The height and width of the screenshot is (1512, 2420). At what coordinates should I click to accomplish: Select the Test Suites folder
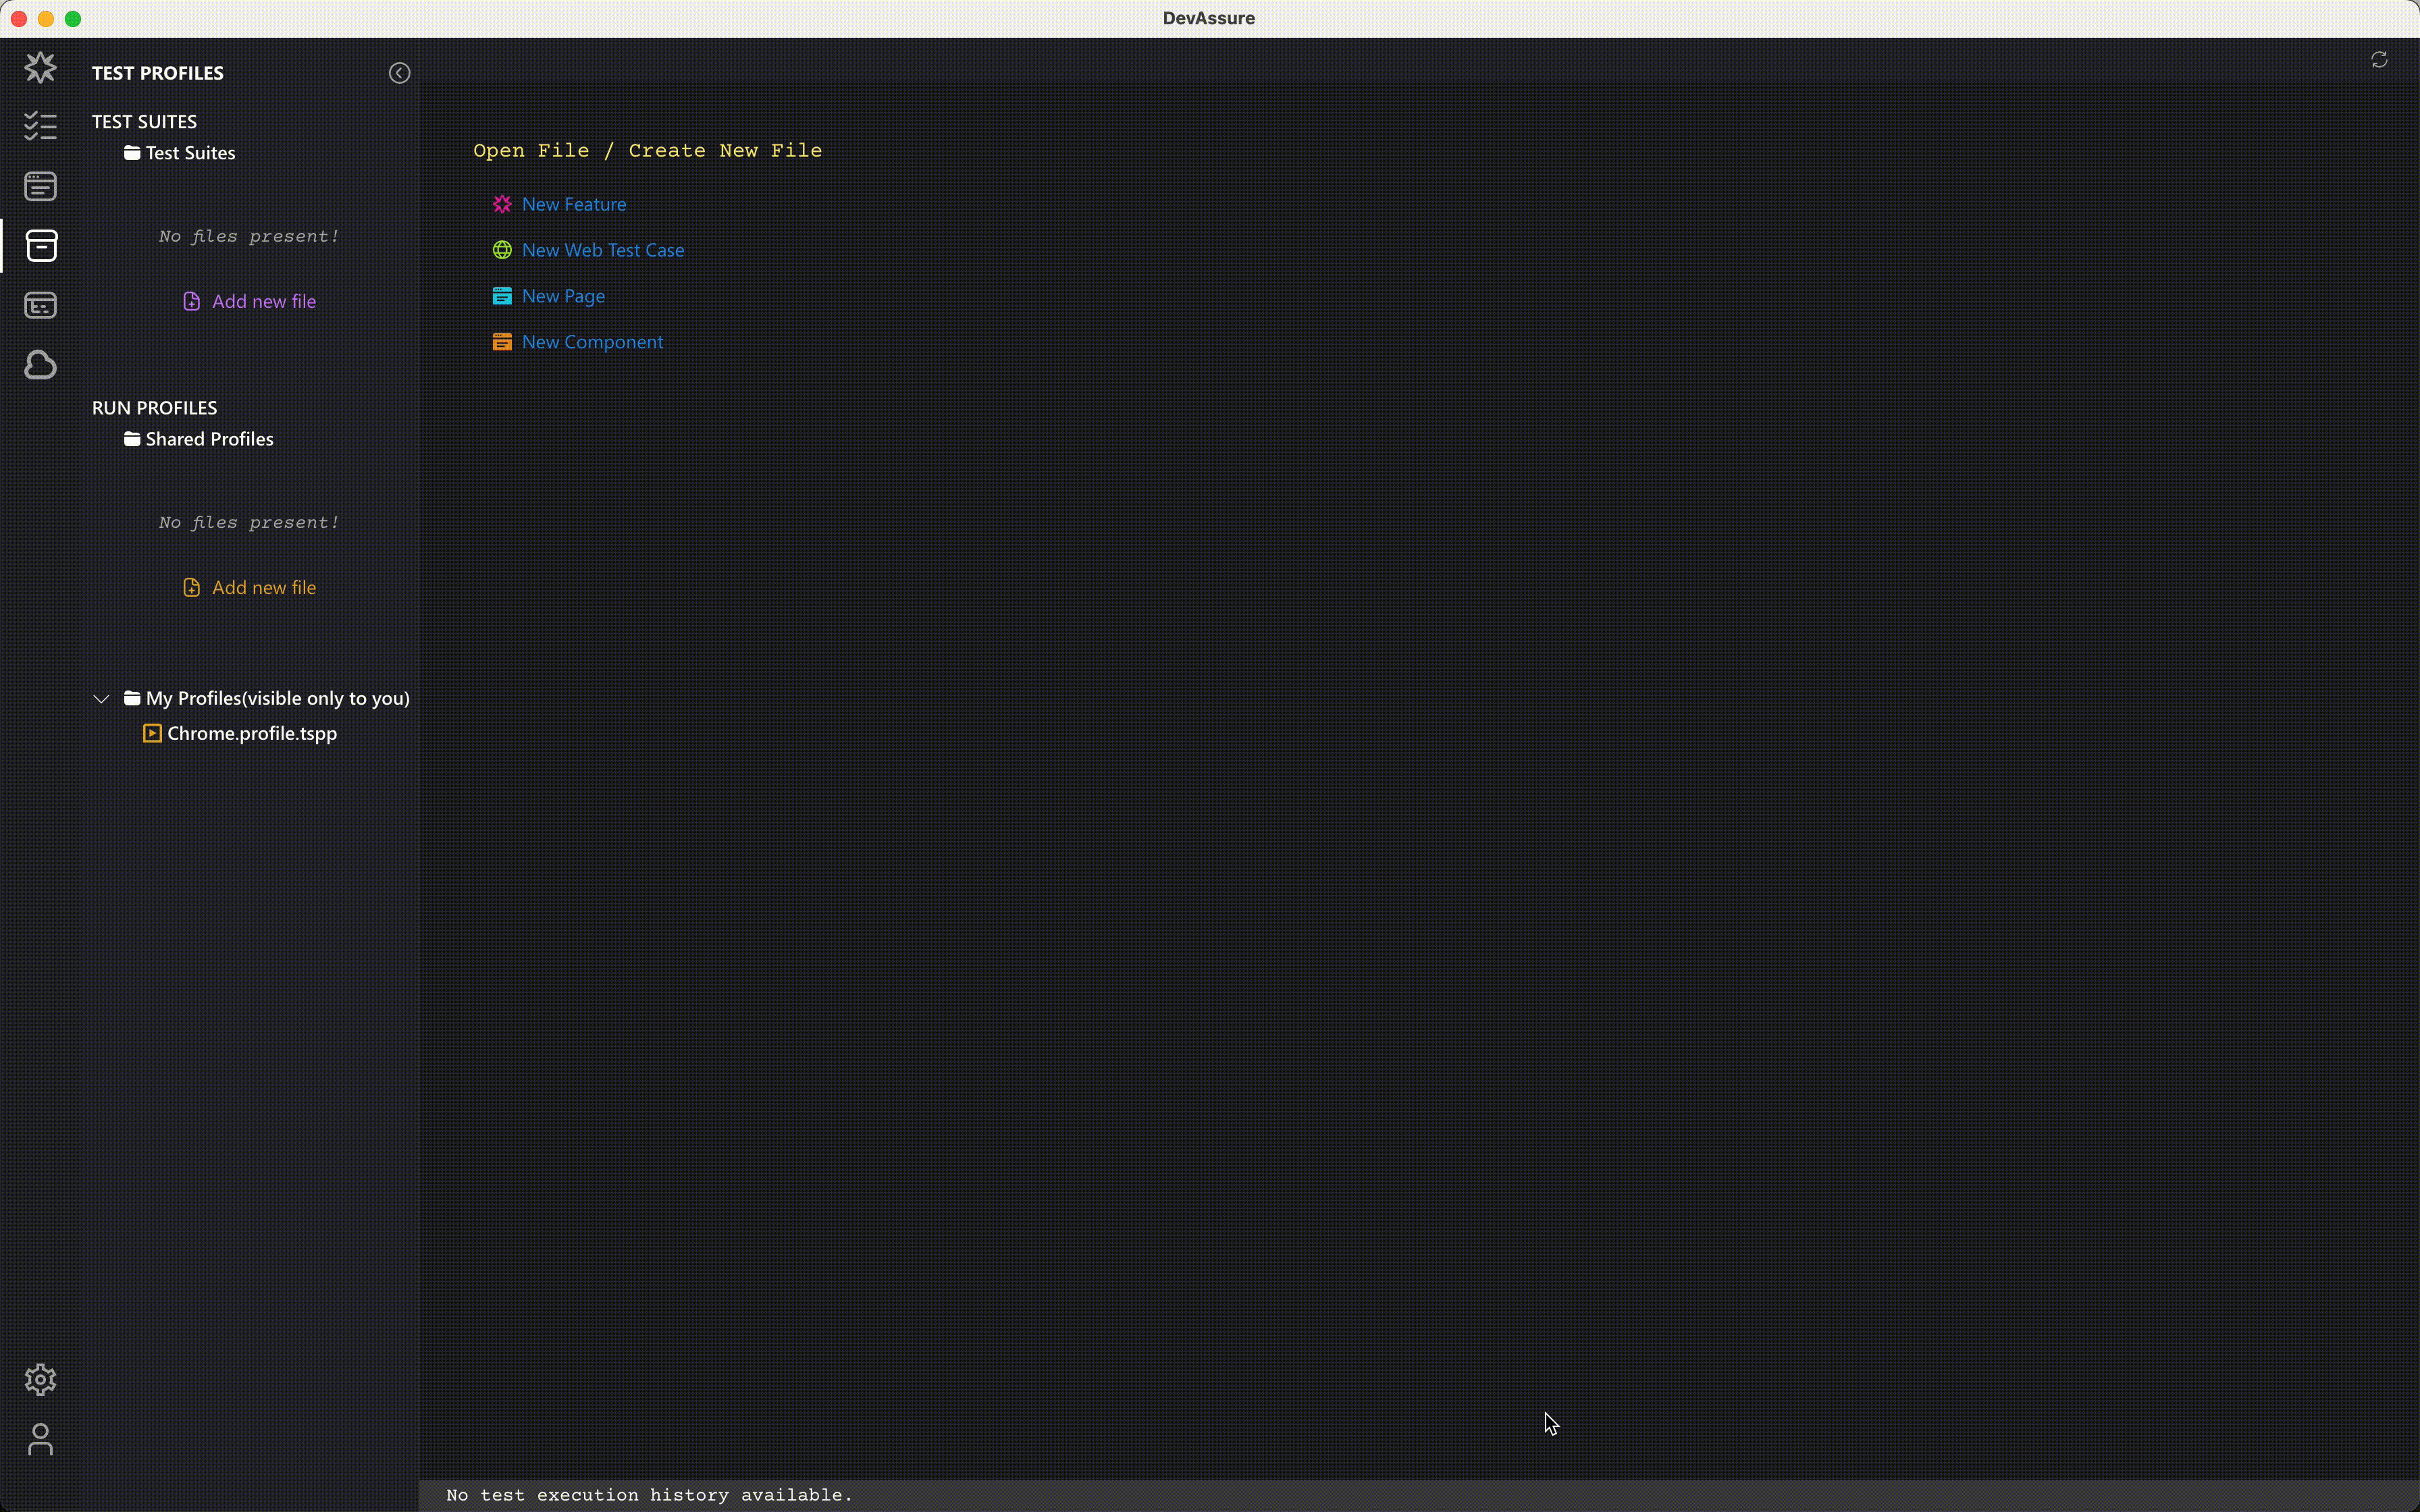[x=190, y=153]
